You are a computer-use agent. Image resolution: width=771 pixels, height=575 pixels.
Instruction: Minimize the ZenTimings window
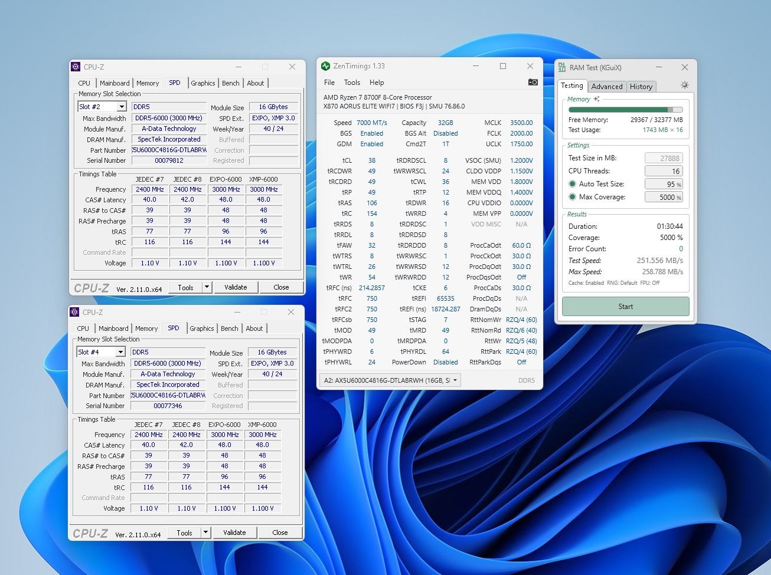pyautogui.click(x=476, y=66)
